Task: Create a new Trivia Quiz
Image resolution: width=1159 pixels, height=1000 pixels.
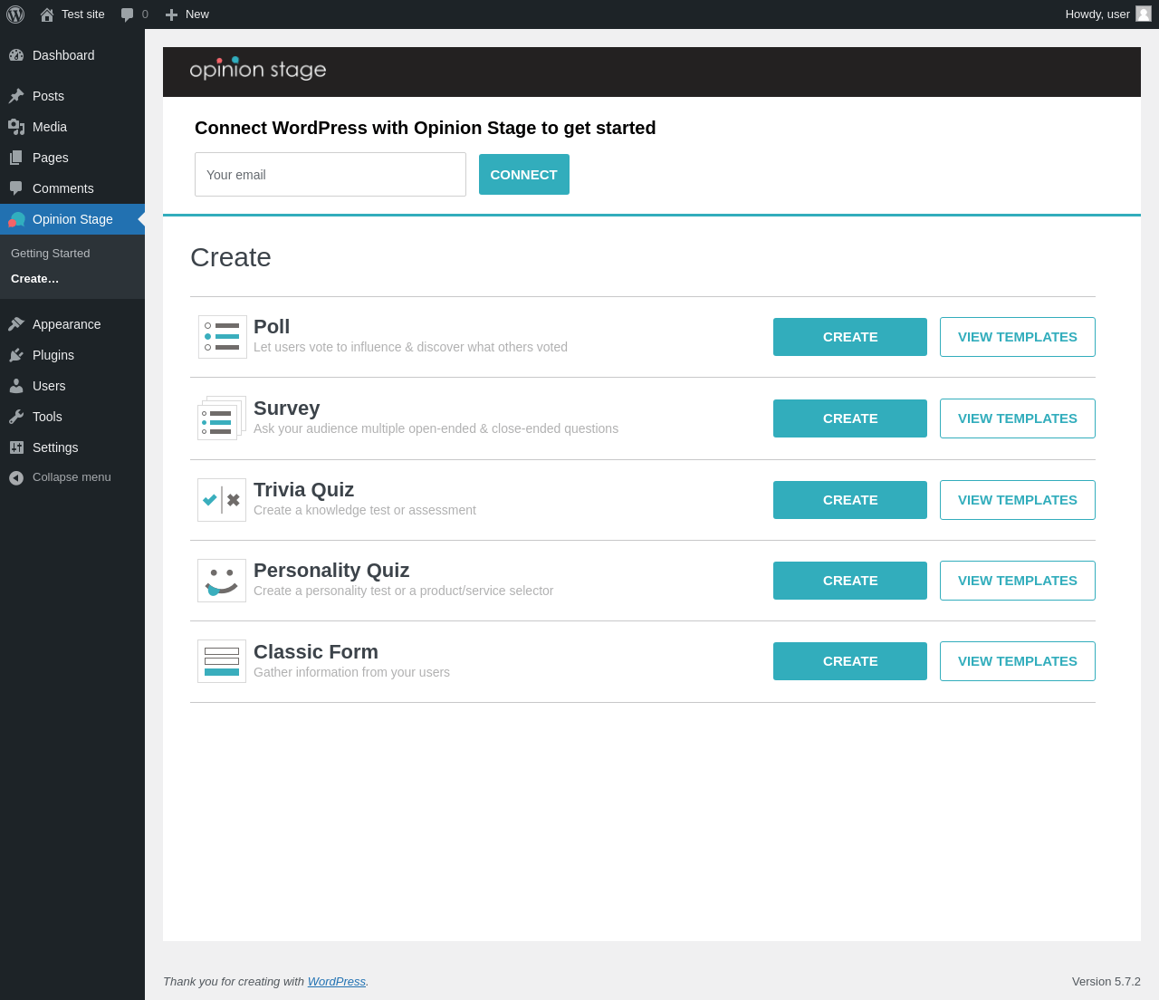Action: click(850, 500)
